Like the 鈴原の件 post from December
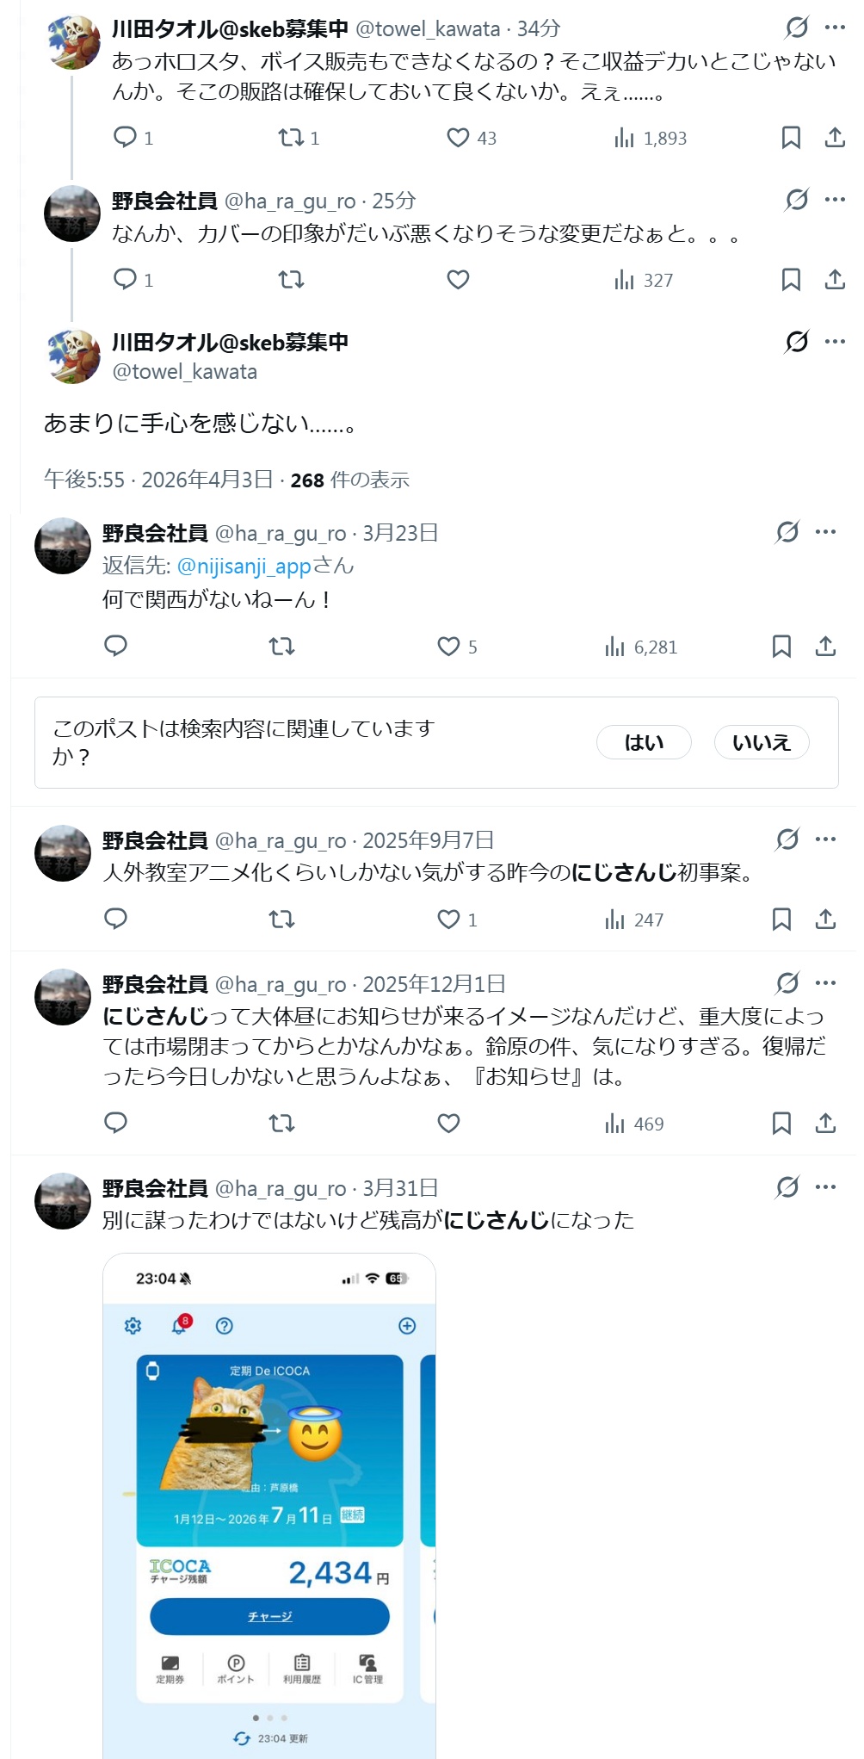The width and height of the screenshot is (864, 1759). [448, 1124]
